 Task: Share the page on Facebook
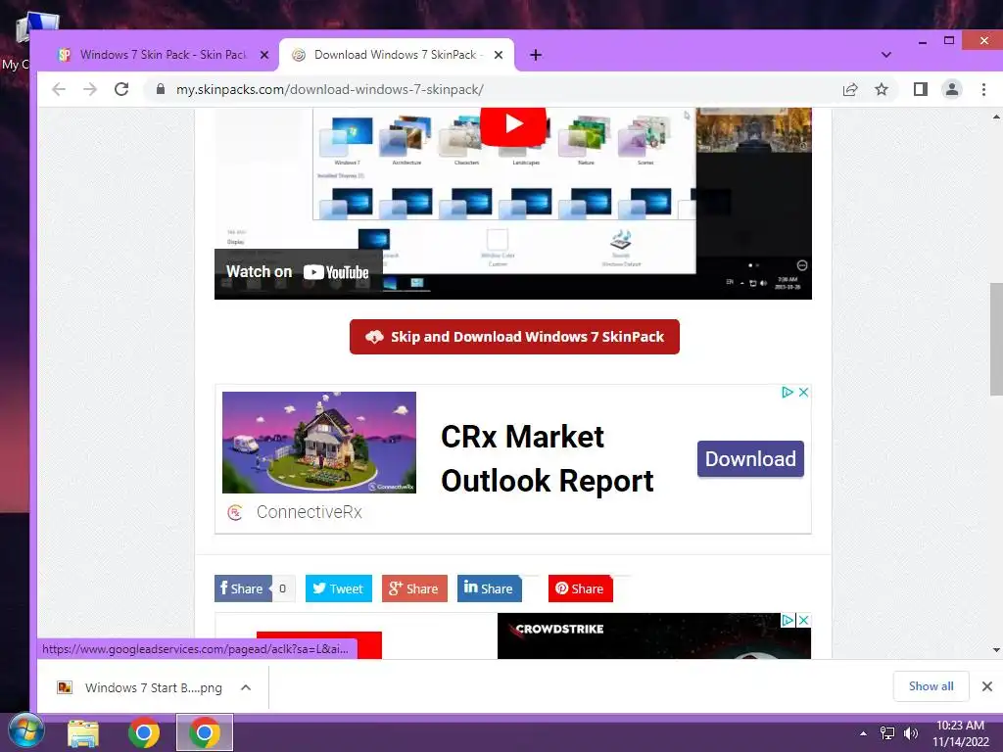click(243, 588)
